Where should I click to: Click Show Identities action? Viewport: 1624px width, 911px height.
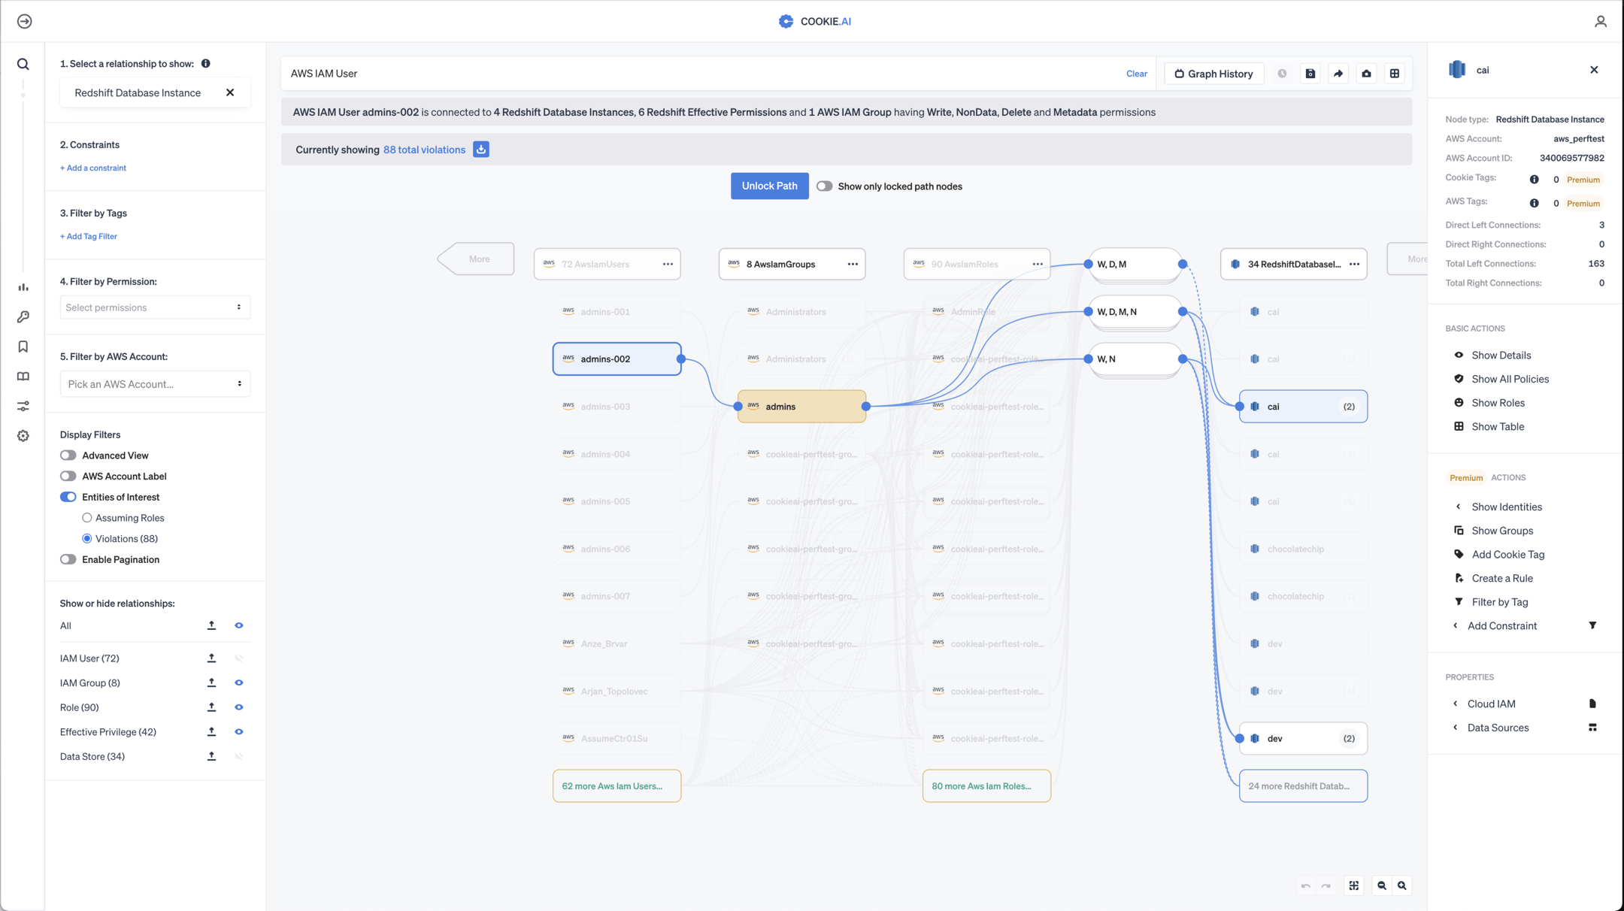point(1506,507)
